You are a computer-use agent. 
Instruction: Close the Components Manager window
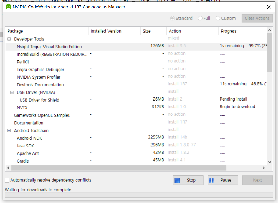click(269, 7)
